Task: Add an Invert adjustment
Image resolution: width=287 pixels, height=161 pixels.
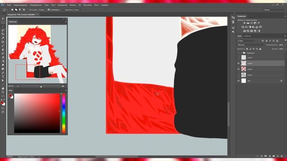Action: (x=244, y=31)
